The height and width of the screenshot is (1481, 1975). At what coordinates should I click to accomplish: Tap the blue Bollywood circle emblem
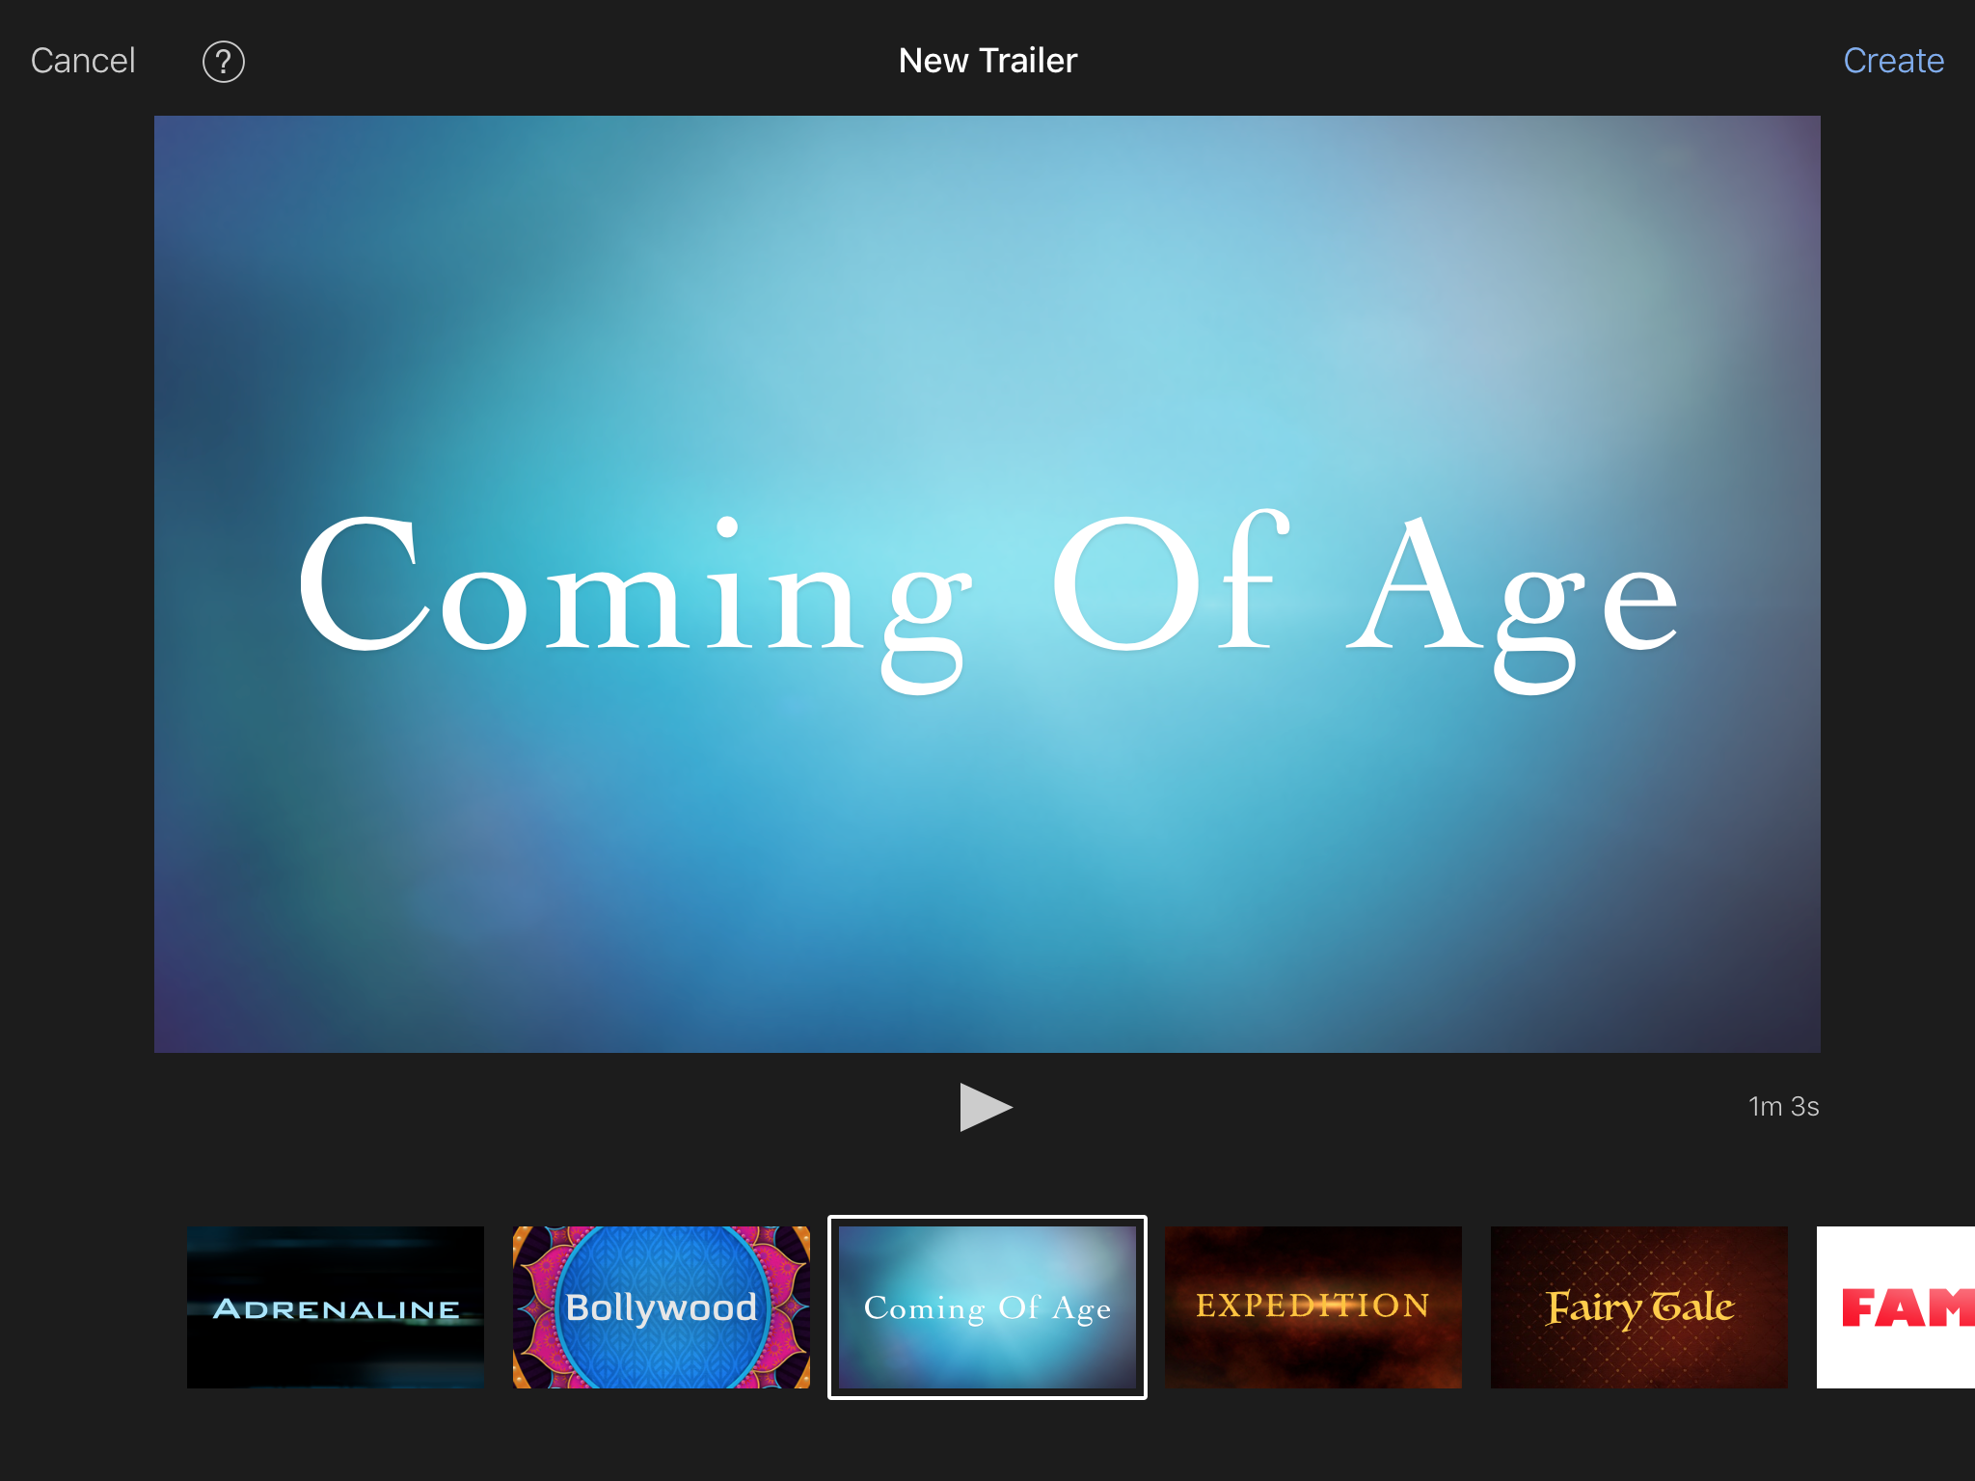(x=662, y=1307)
